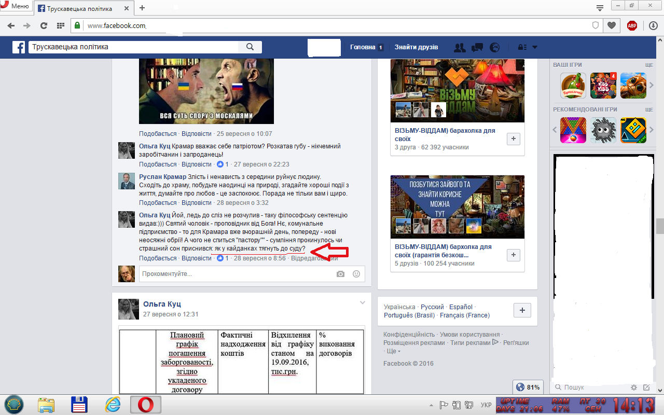Click the search magnifier button in Facebook bar
Image resolution: width=664 pixels, height=415 pixels.
pos(250,47)
